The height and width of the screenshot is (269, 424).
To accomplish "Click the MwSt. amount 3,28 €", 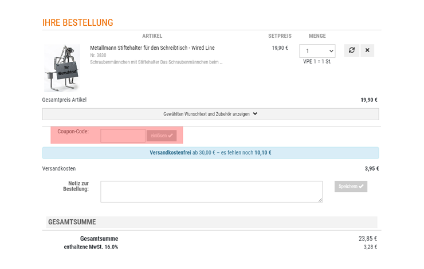I will 370,247.
